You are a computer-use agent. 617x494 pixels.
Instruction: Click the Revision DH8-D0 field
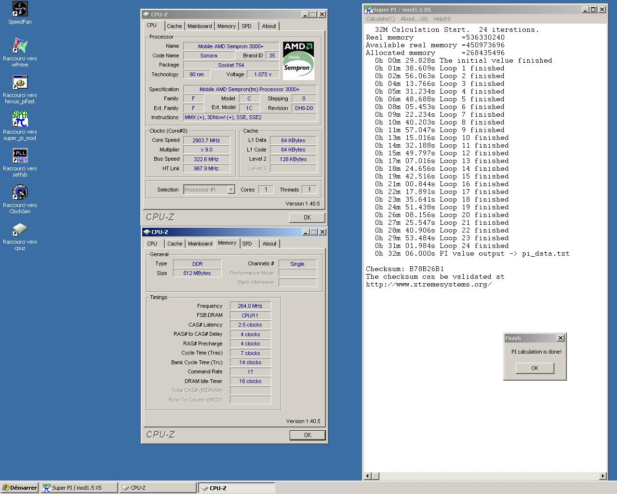pos(304,108)
